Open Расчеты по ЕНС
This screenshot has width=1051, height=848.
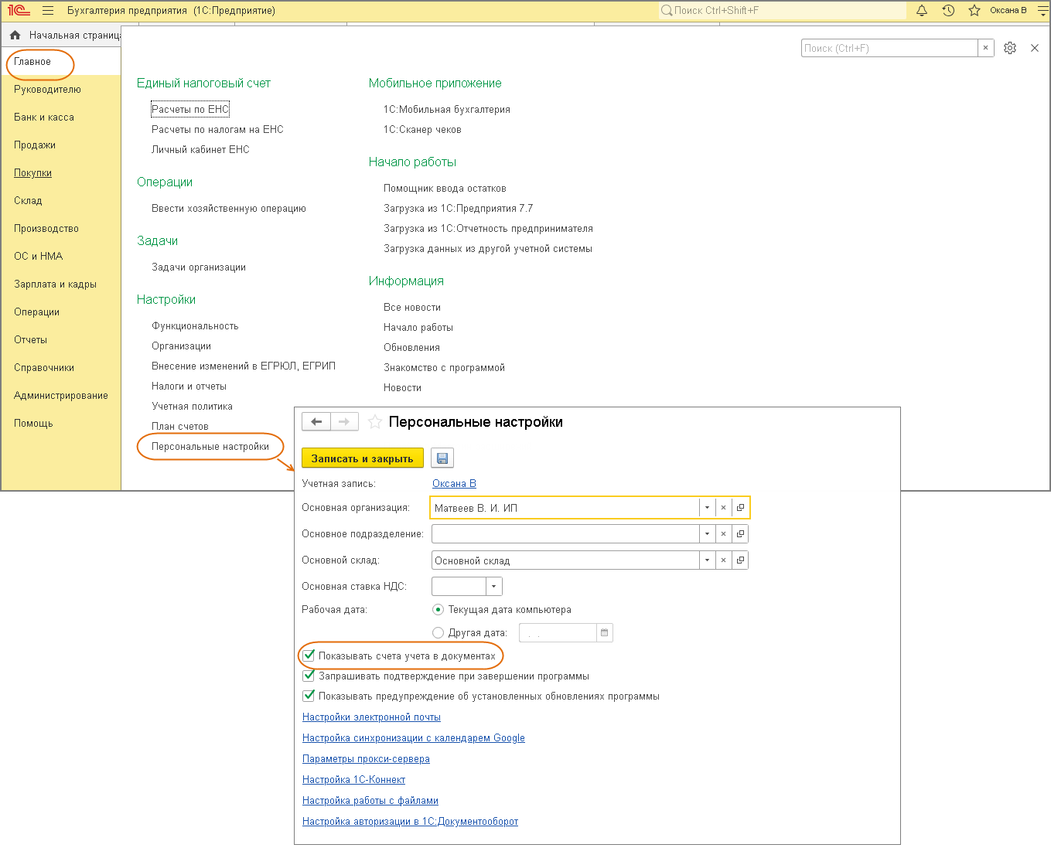[190, 110]
